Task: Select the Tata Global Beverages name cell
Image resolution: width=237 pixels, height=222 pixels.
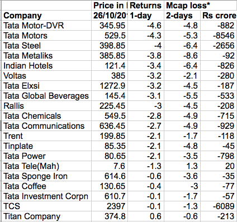Action: [x=46, y=96]
